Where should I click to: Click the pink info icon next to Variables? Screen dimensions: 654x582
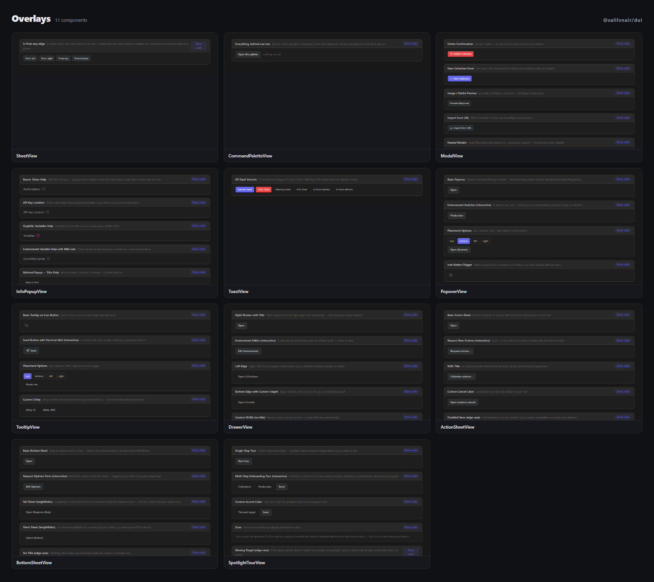tap(38, 236)
